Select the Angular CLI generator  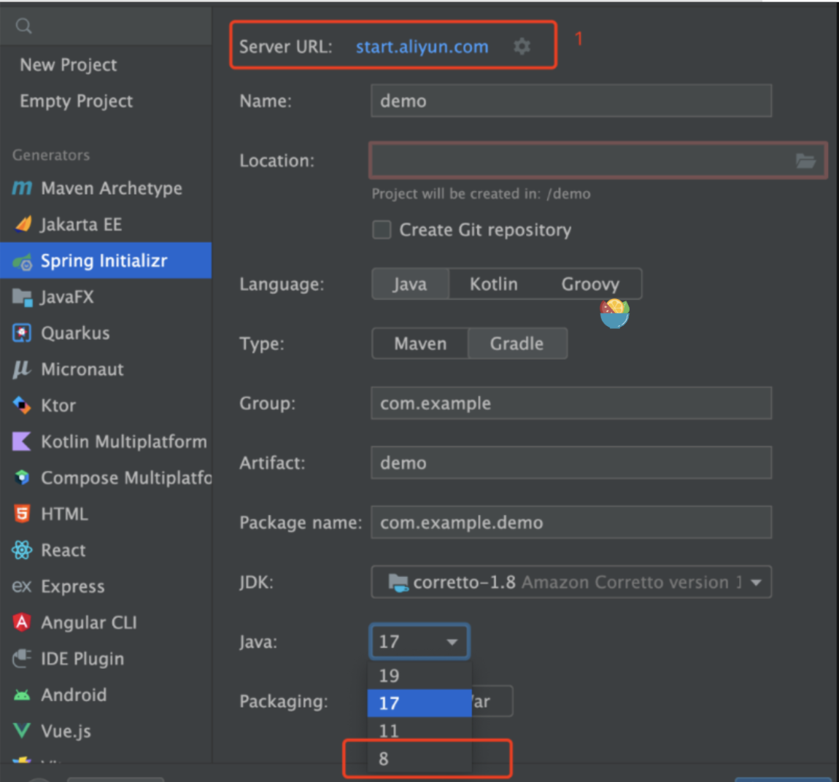pyautogui.click(x=106, y=622)
